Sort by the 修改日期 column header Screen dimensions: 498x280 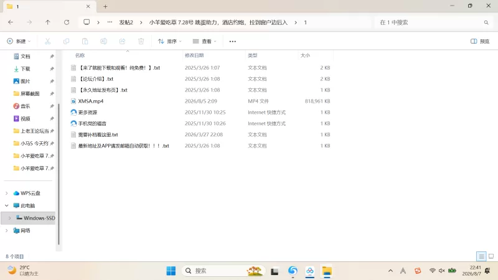click(194, 55)
